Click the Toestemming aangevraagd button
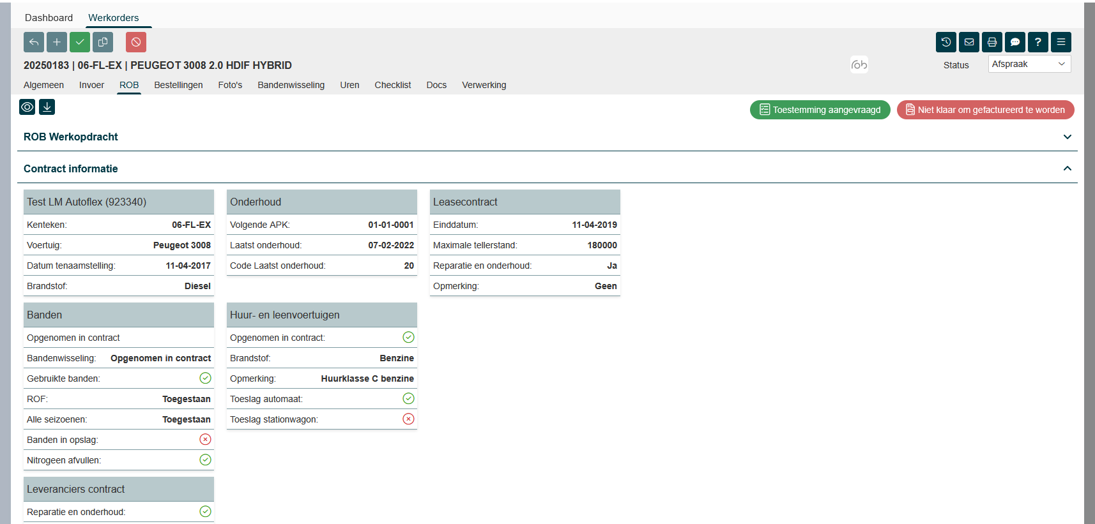This screenshot has width=1095, height=524. click(820, 110)
